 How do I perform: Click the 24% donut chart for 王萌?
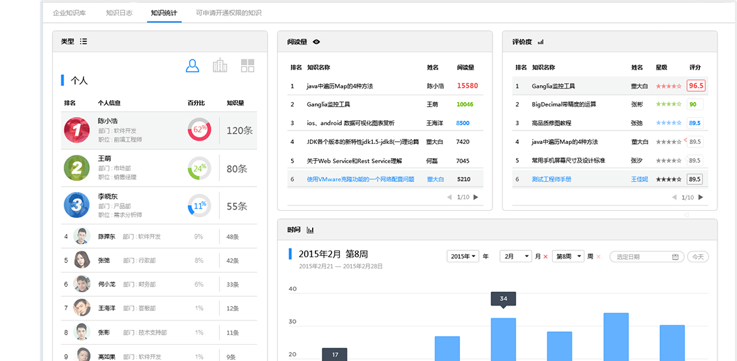pos(199,168)
